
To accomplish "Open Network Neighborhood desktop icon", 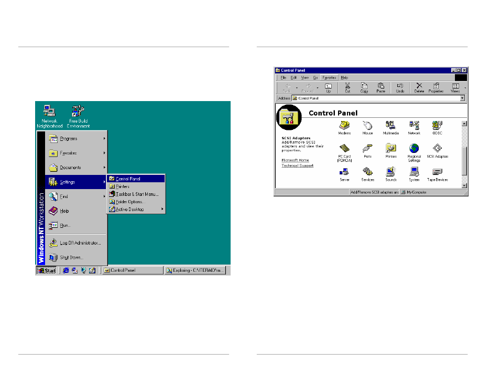I will click(49, 116).
